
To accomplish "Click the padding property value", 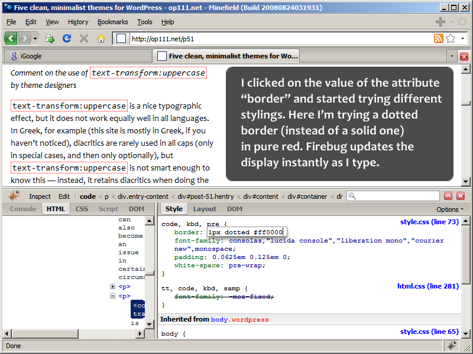I will click(x=251, y=257).
